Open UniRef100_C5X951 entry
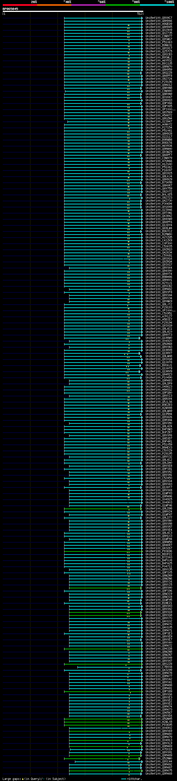The width and height of the screenshot is (177, 781). click(159, 314)
